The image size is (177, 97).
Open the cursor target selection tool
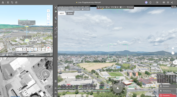point(56,7)
